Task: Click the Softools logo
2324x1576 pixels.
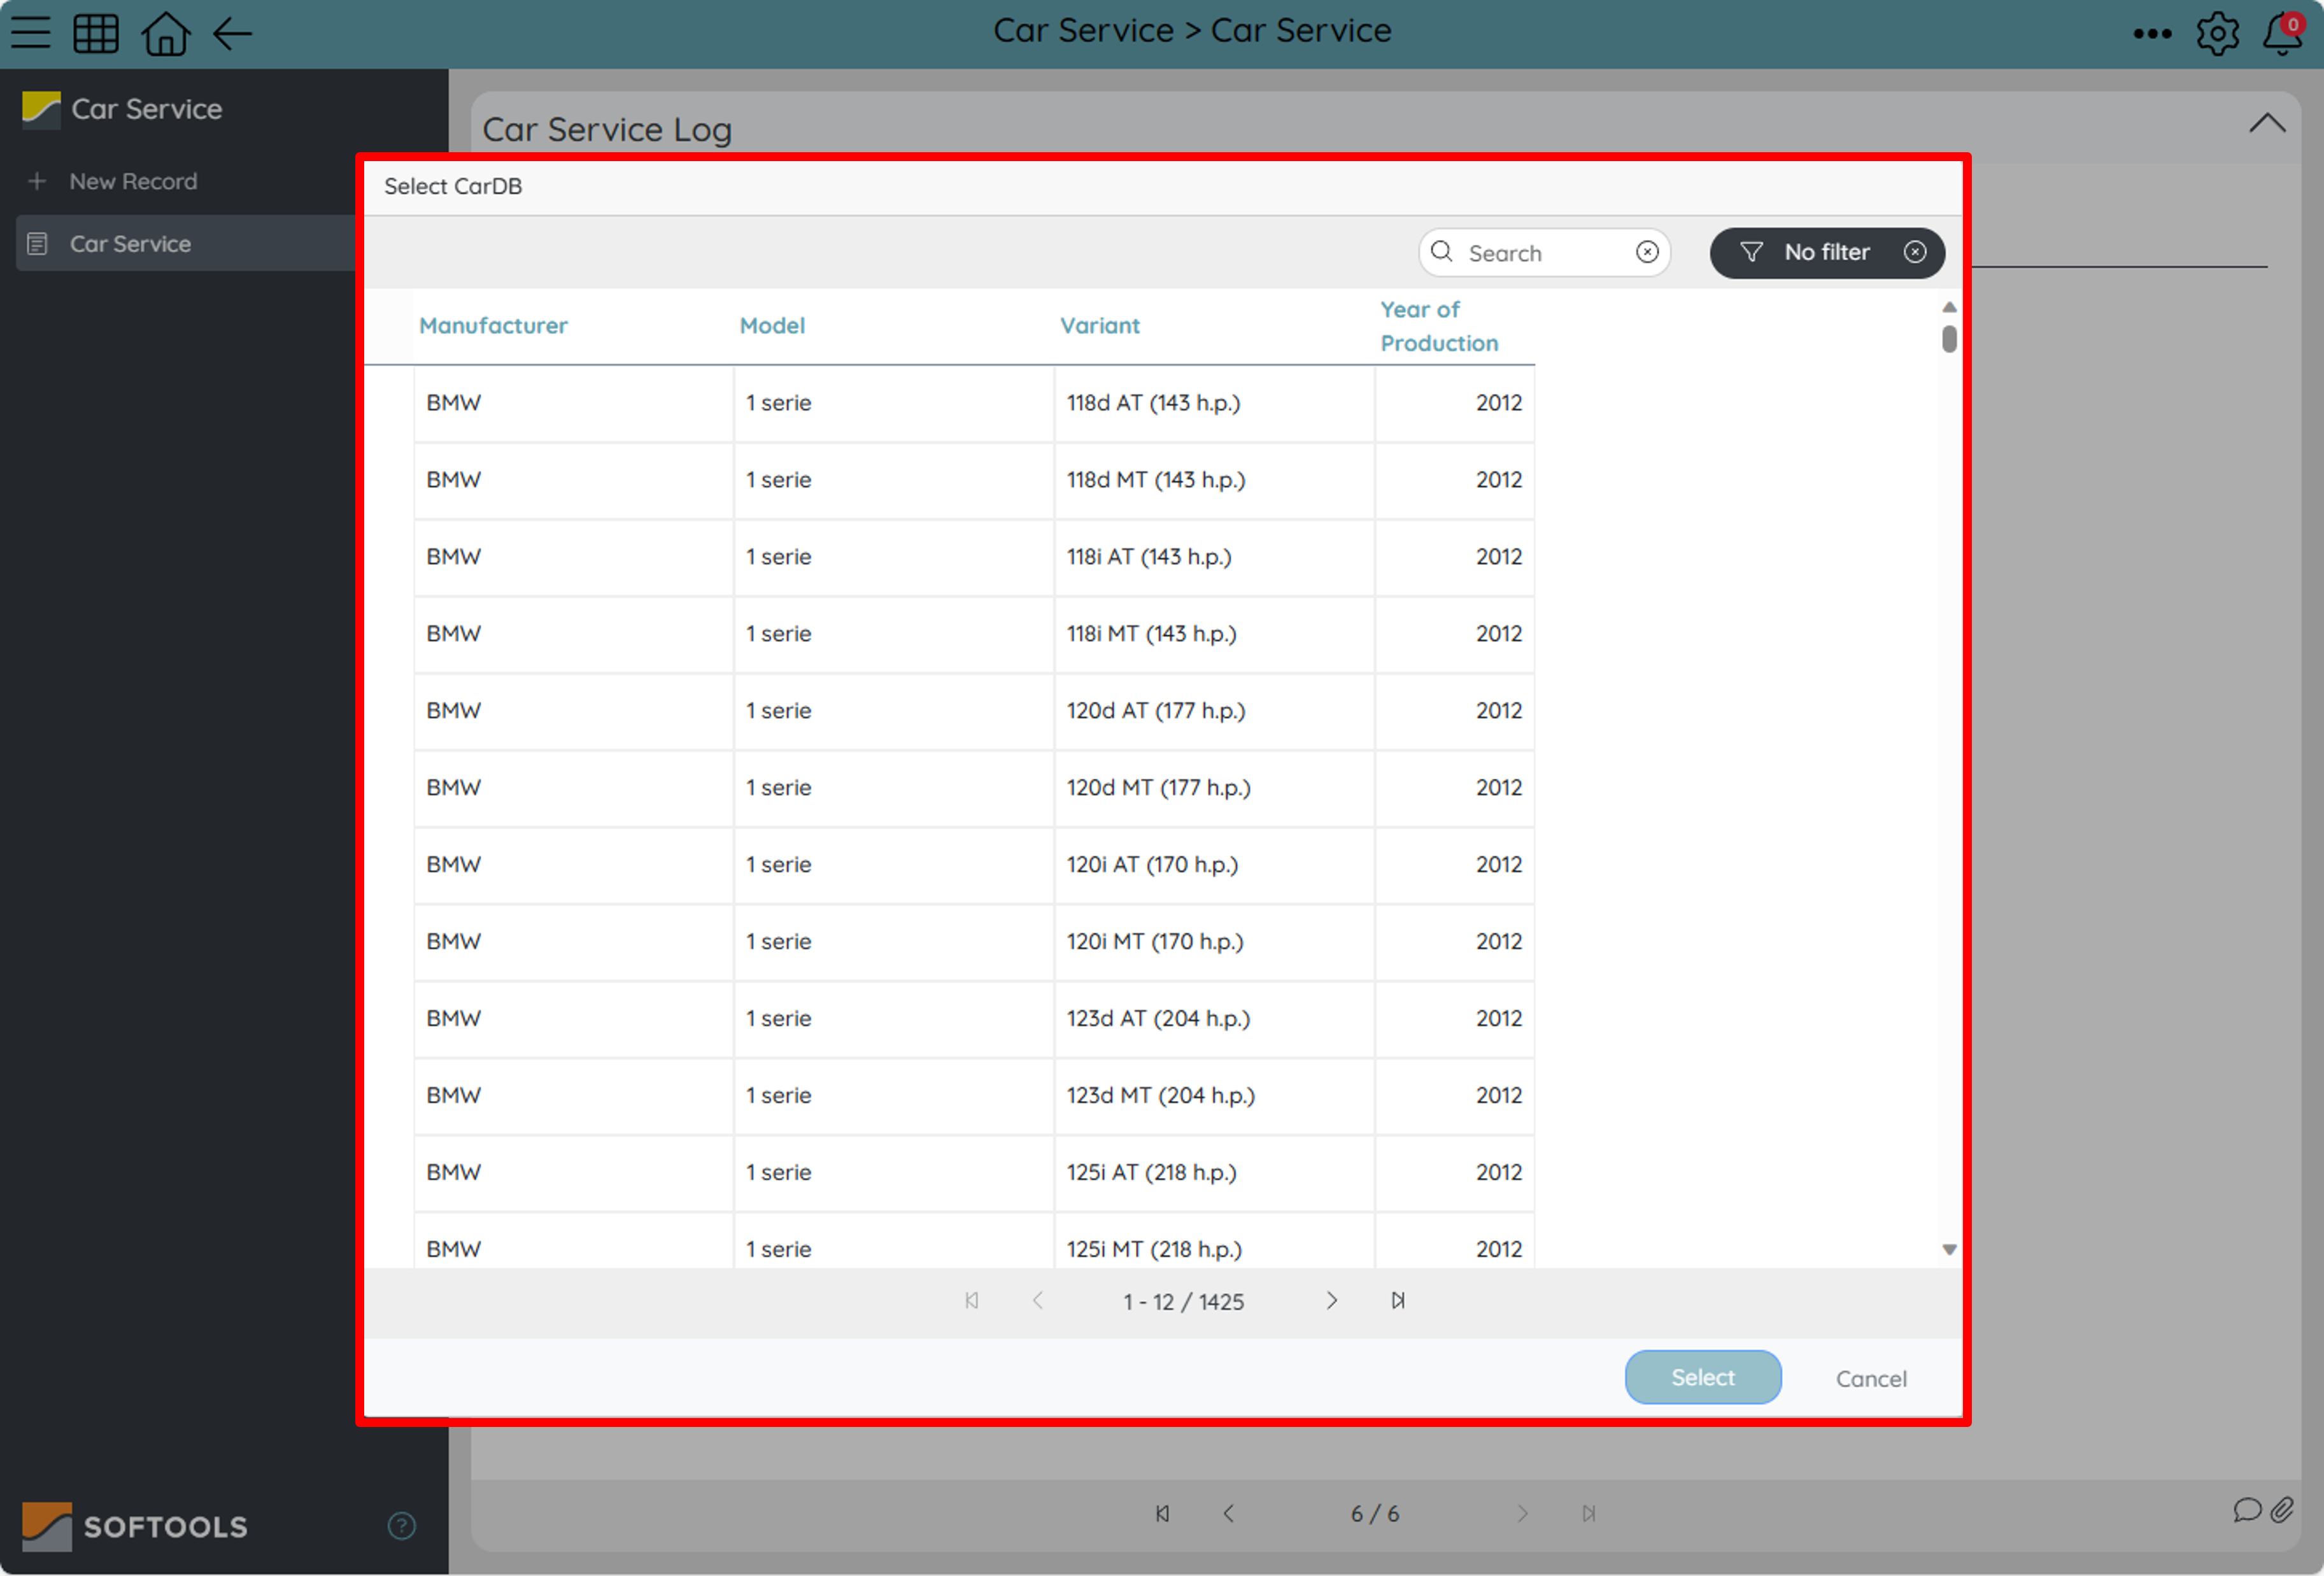Action: pos(135,1527)
